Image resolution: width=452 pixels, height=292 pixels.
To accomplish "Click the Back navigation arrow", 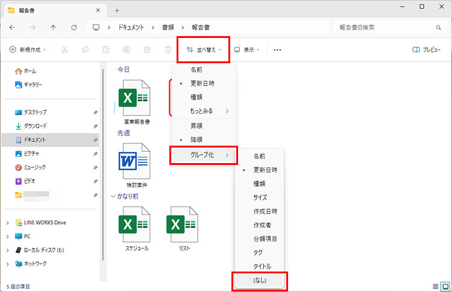I will point(12,28).
